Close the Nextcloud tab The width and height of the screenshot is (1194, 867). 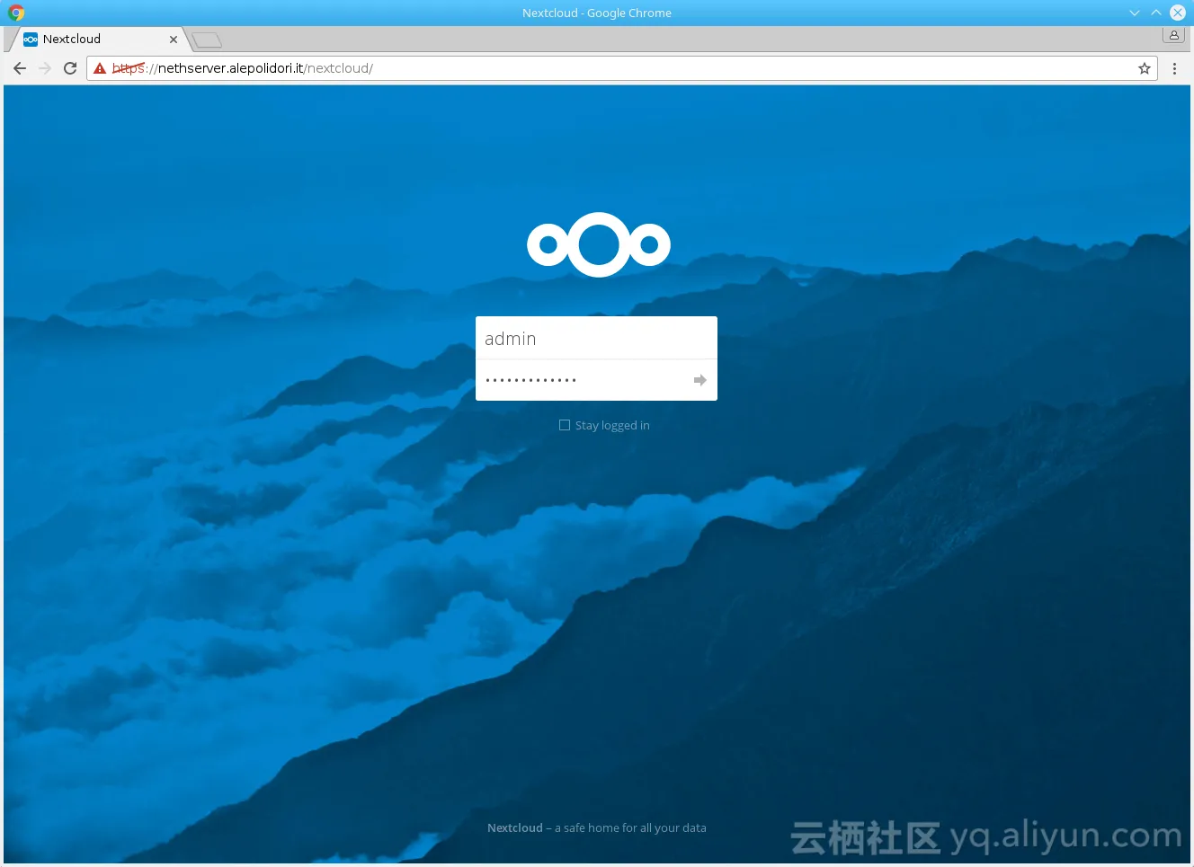point(174,40)
